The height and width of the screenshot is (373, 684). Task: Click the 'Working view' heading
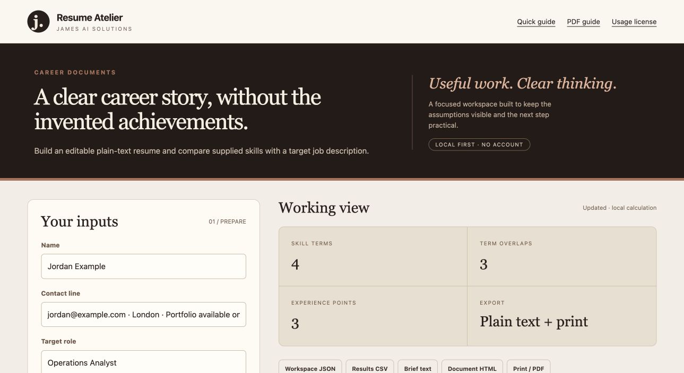pos(324,208)
